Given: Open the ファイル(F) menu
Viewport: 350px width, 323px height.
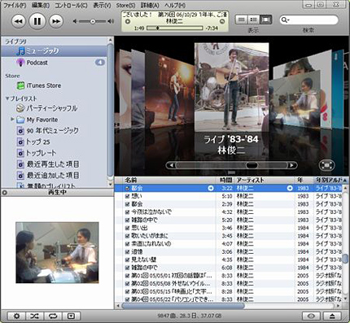Looking at the screenshot, I should [x=15, y=5].
